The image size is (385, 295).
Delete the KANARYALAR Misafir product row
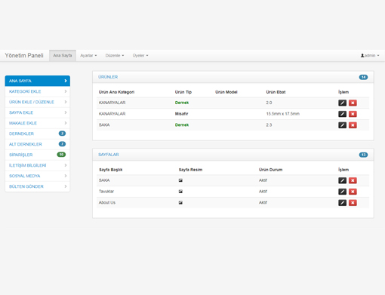click(x=353, y=114)
